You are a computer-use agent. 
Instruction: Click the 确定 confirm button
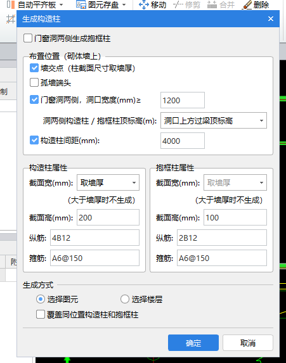point(193,343)
